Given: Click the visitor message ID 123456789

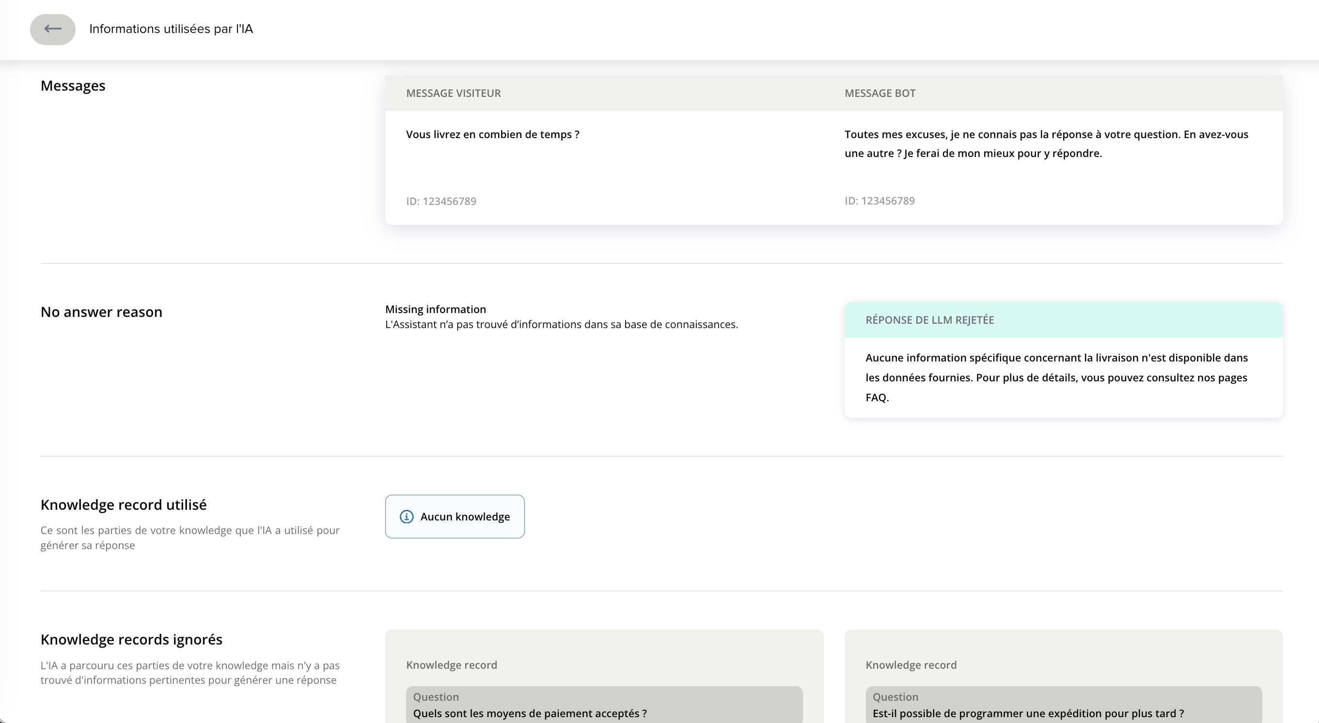Looking at the screenshot, I should [441, 201].
